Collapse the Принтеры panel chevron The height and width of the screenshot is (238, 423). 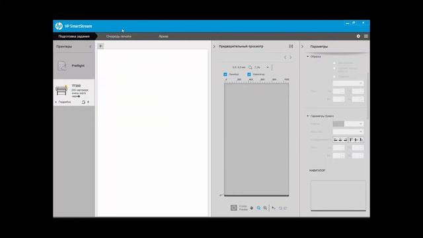91,46
